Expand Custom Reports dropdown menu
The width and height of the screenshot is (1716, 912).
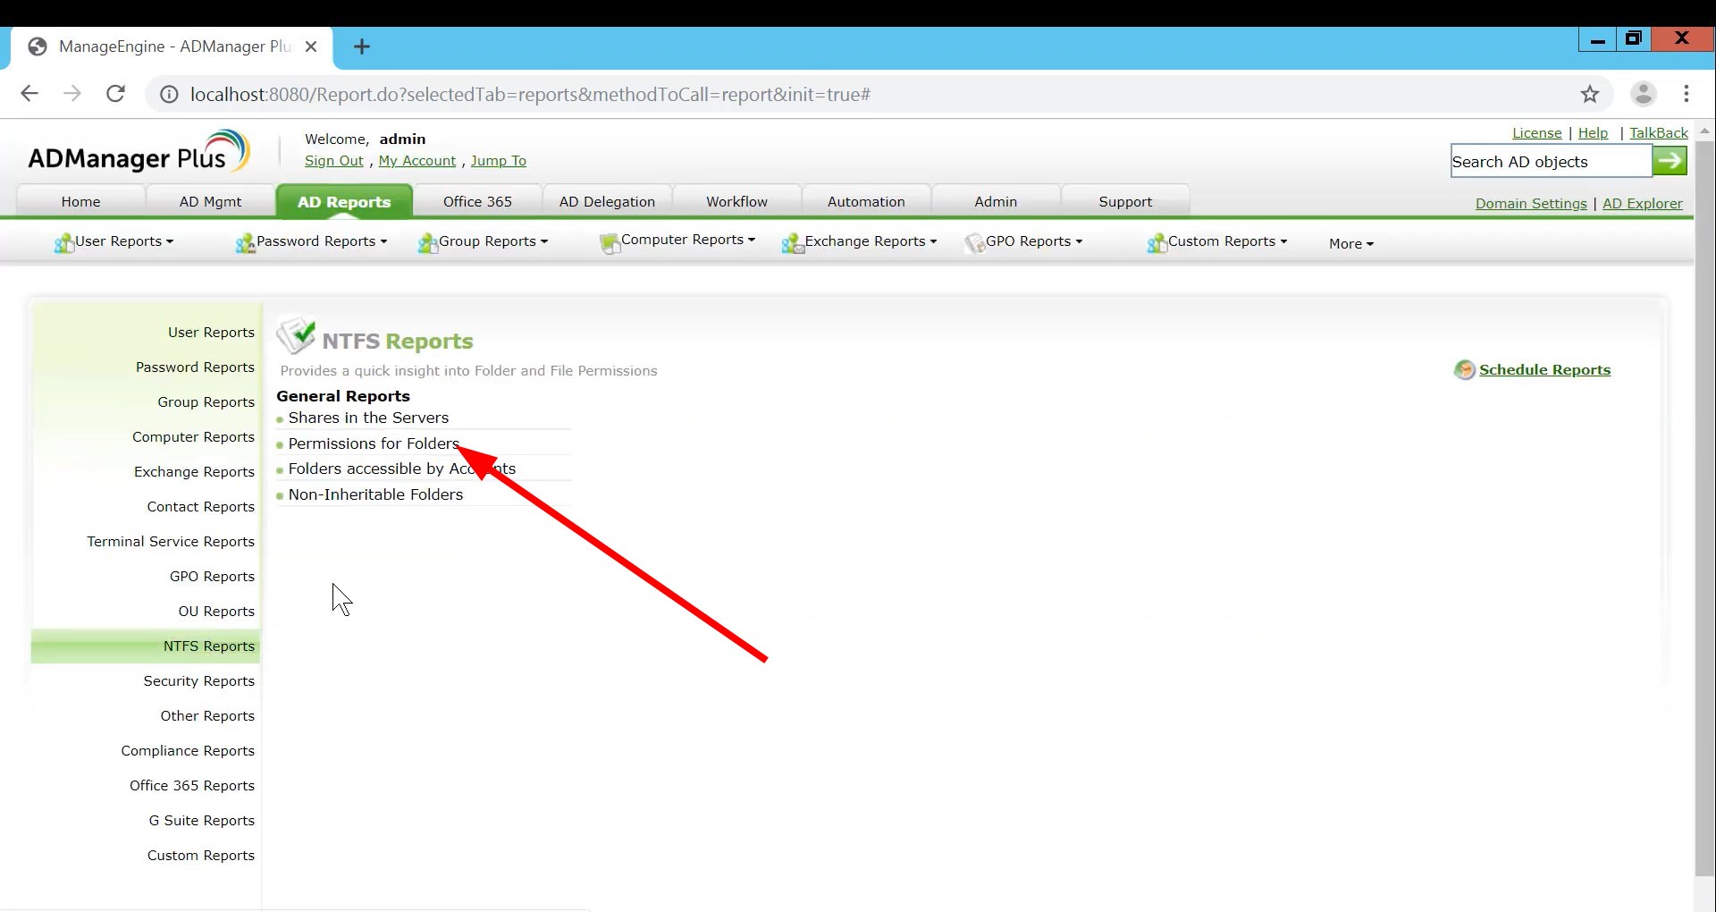(1217, 241)
